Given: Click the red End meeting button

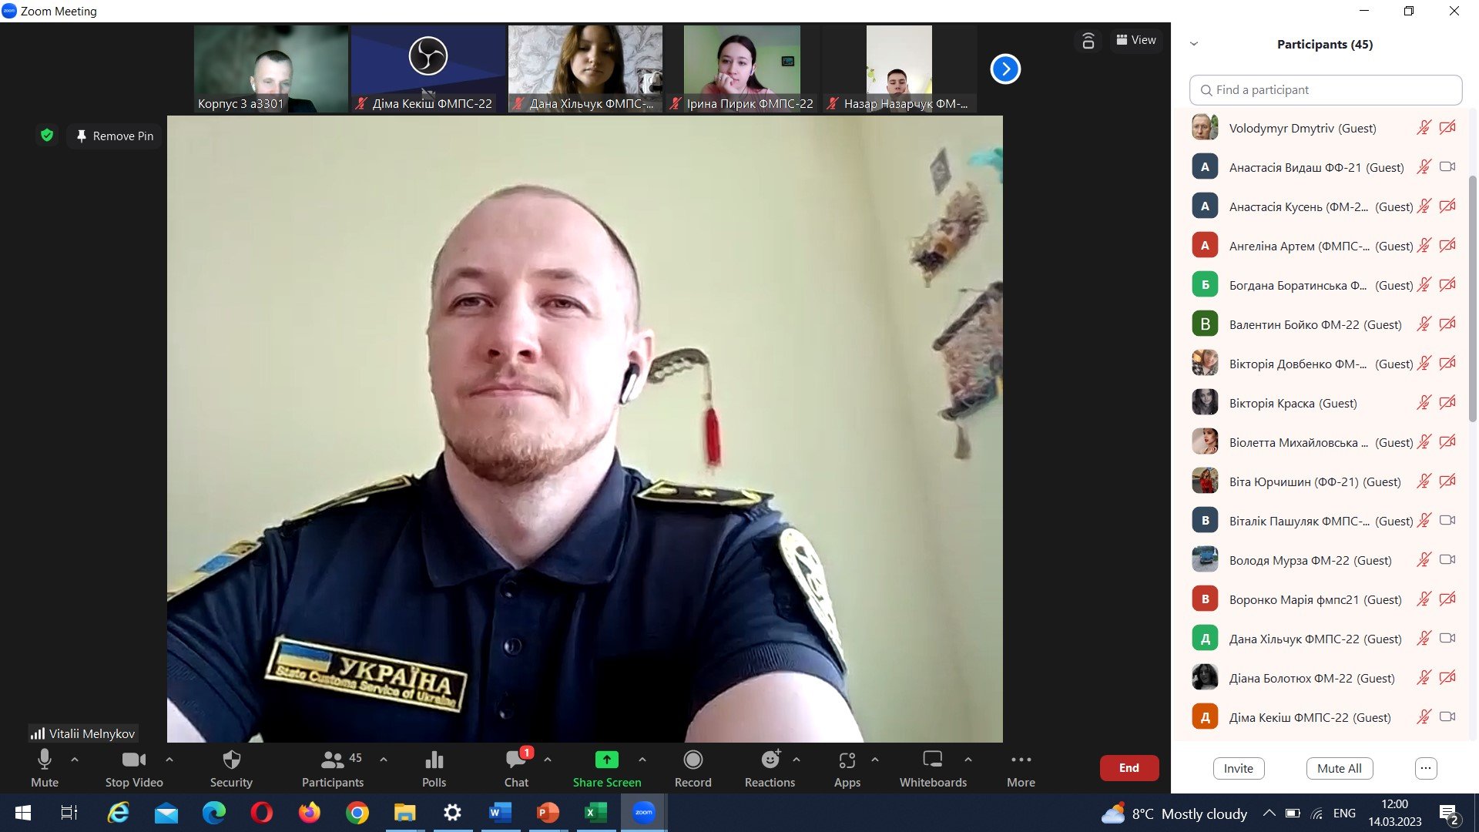Looking at the screenshot, I should 1129,768.
